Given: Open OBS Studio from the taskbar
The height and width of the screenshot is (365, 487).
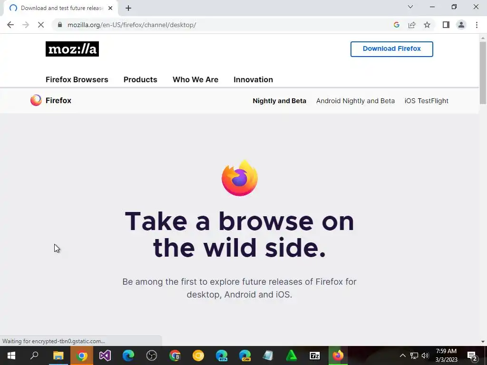Looking at the screenshot, I should [x=152, y=355].
